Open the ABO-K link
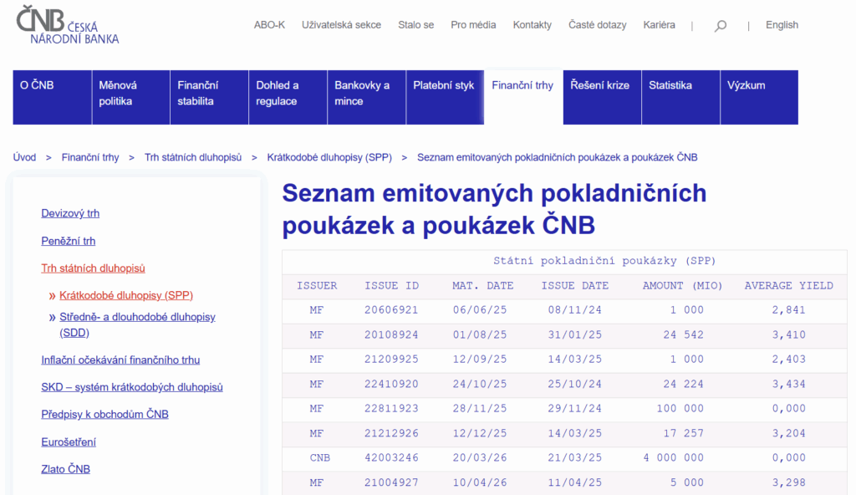This screenshot has height=495, width=856. (269, 25)
